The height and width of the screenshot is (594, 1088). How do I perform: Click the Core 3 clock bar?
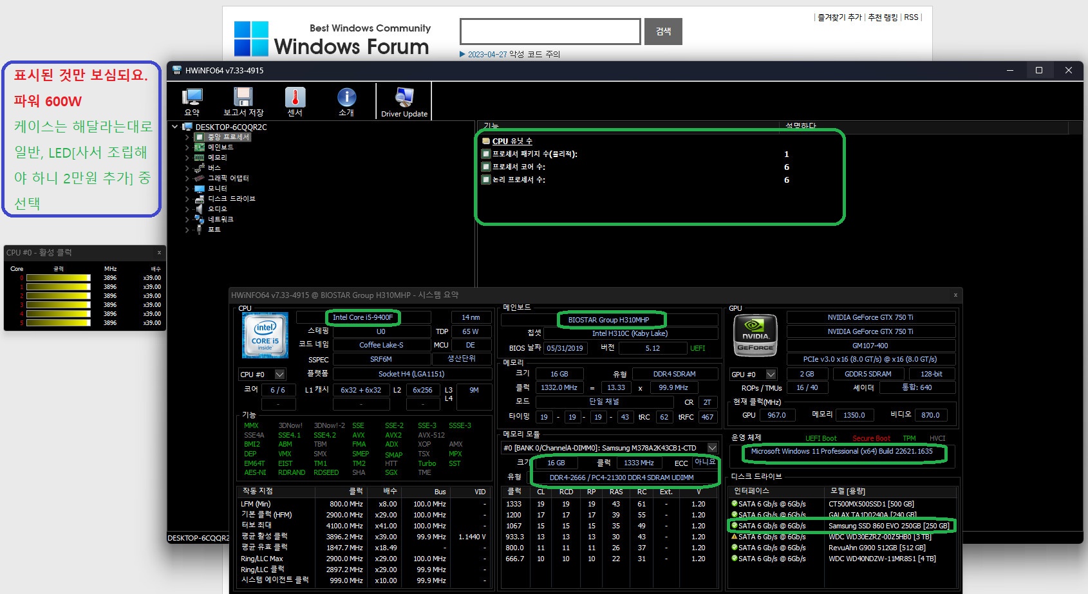tap(59, 305)
